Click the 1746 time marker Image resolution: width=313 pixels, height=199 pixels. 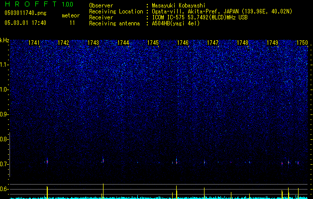pos(183,43)
